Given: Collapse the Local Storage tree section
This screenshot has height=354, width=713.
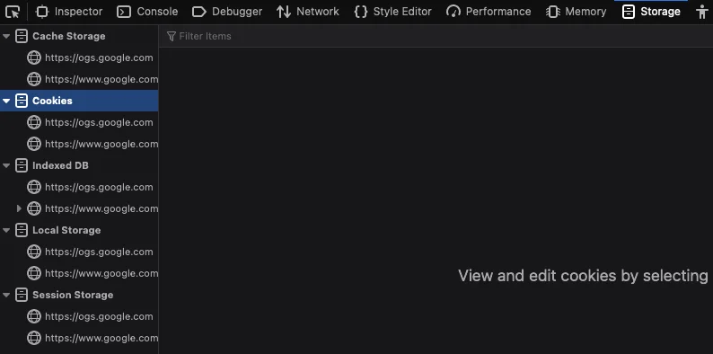Looking at the screenshot, I should coord(6,230).
